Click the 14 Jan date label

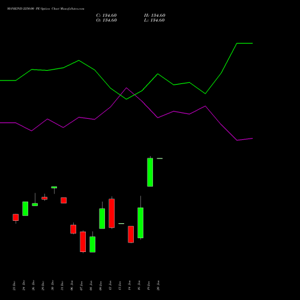(x=130, y=286)
